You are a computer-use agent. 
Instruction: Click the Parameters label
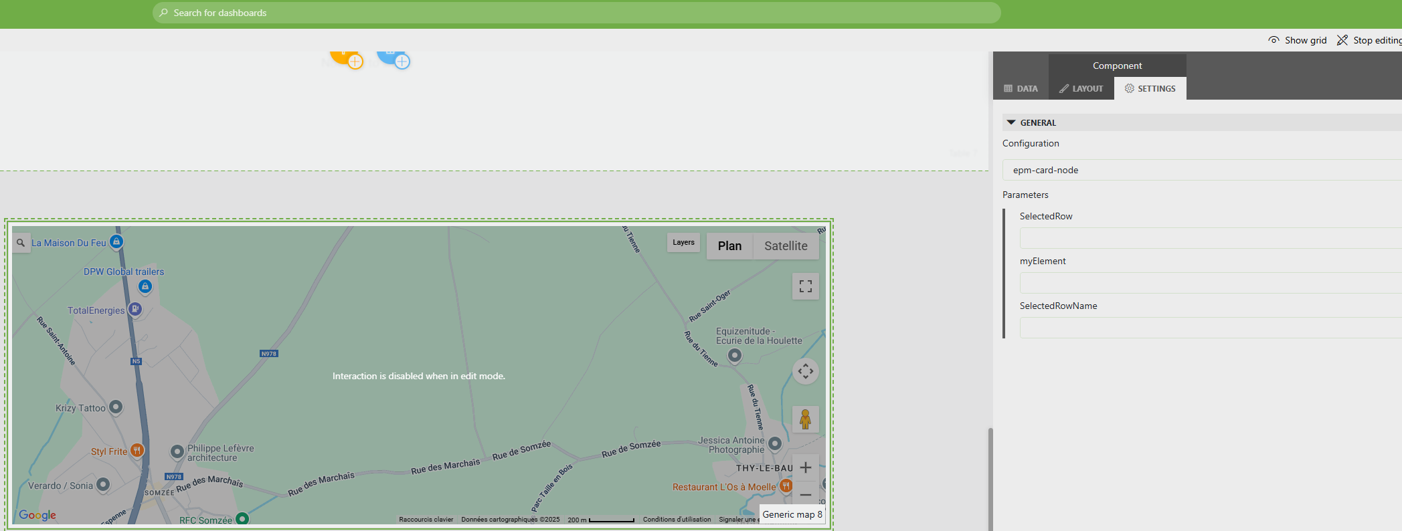[x=1025, y=195]
